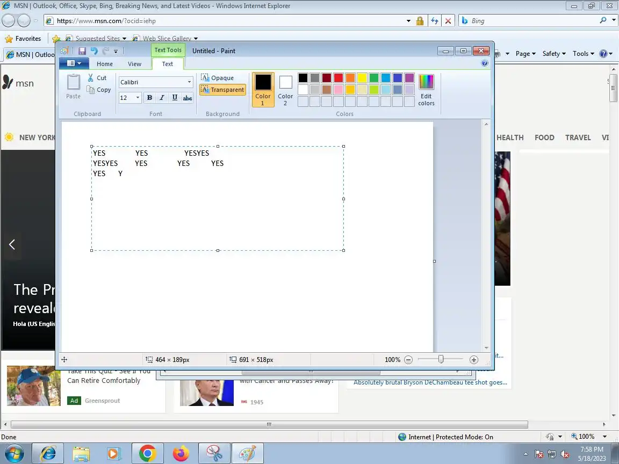Toggle Strikethrough formatting
Viewport: 619px width, 464px height.
coord(188,97)
